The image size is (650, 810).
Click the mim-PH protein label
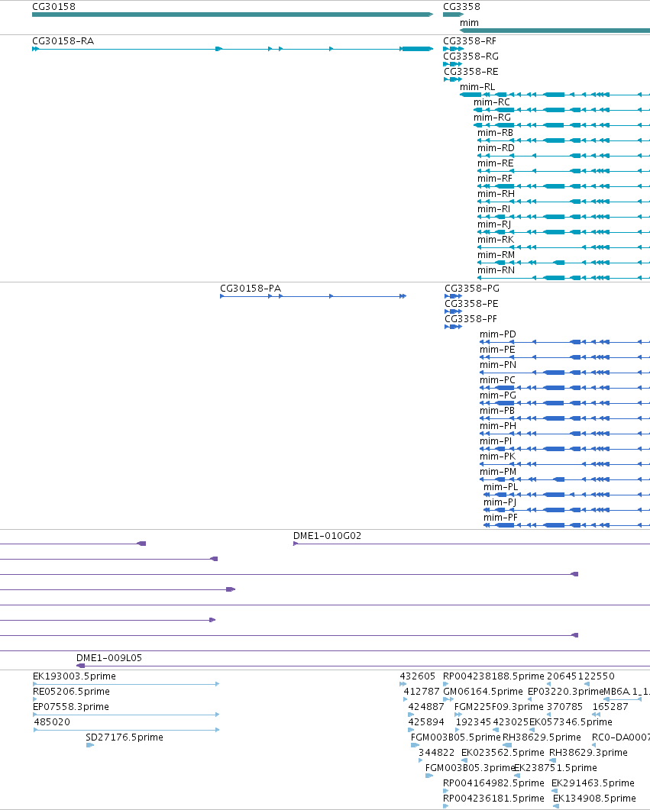coord(497,426)
